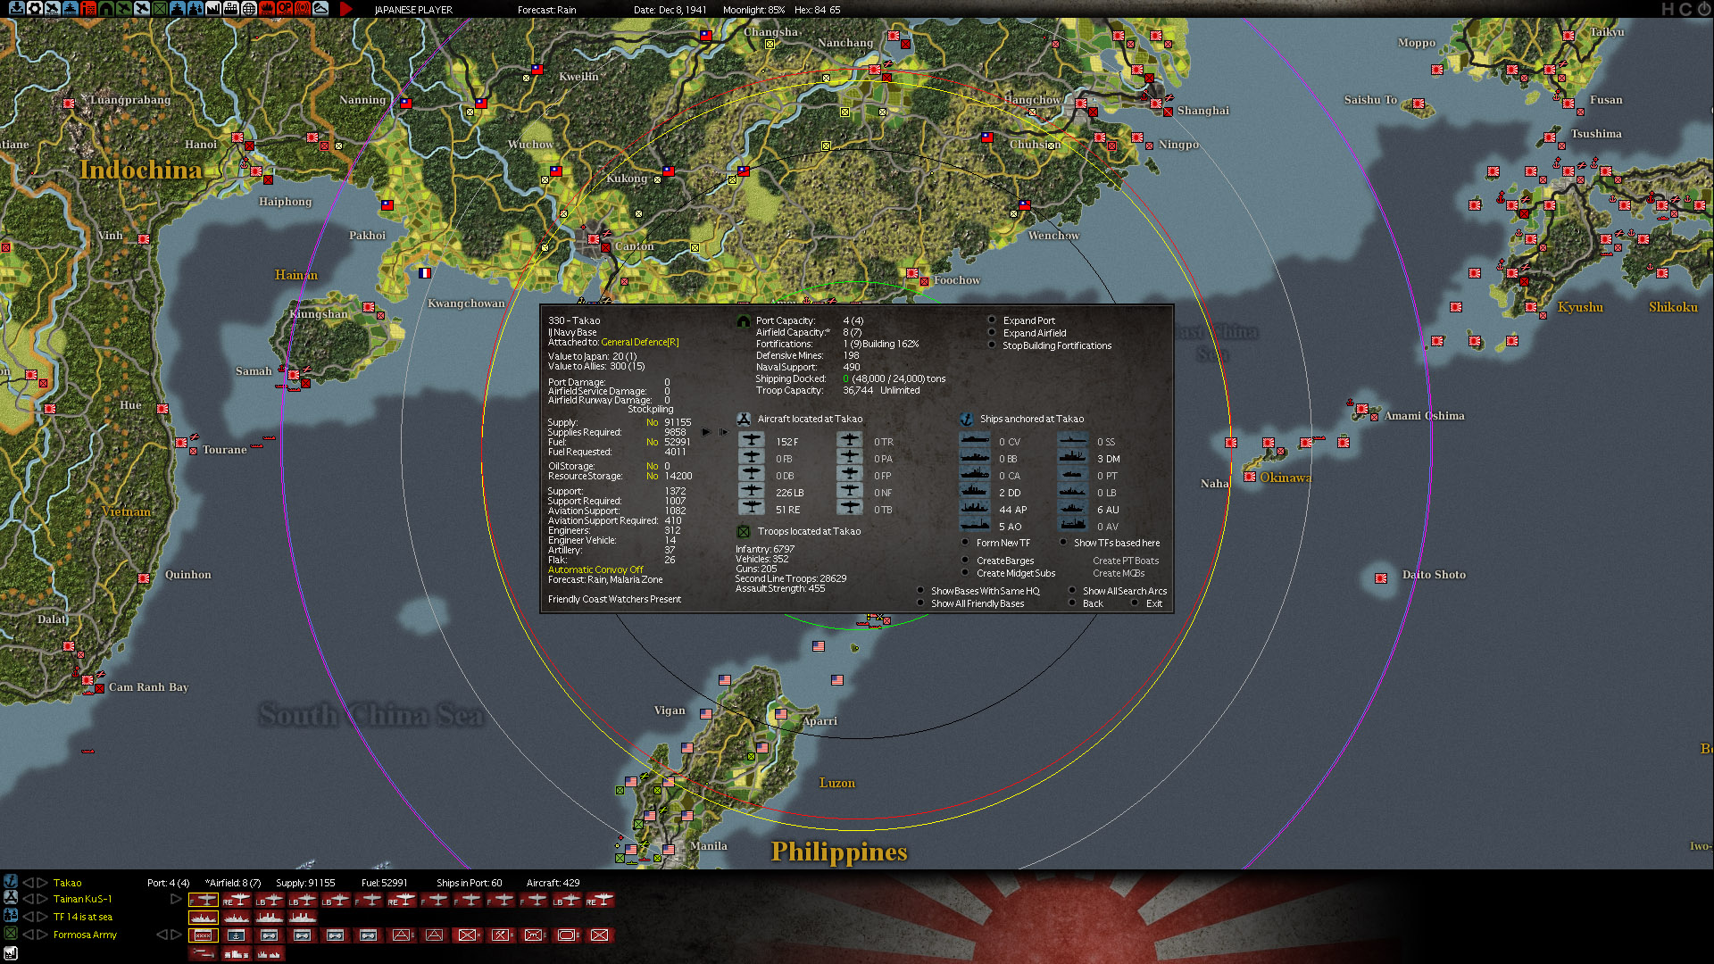Go to previous air group beside Tainan KuS-1
1714x964 pixels.
point(28,899)
